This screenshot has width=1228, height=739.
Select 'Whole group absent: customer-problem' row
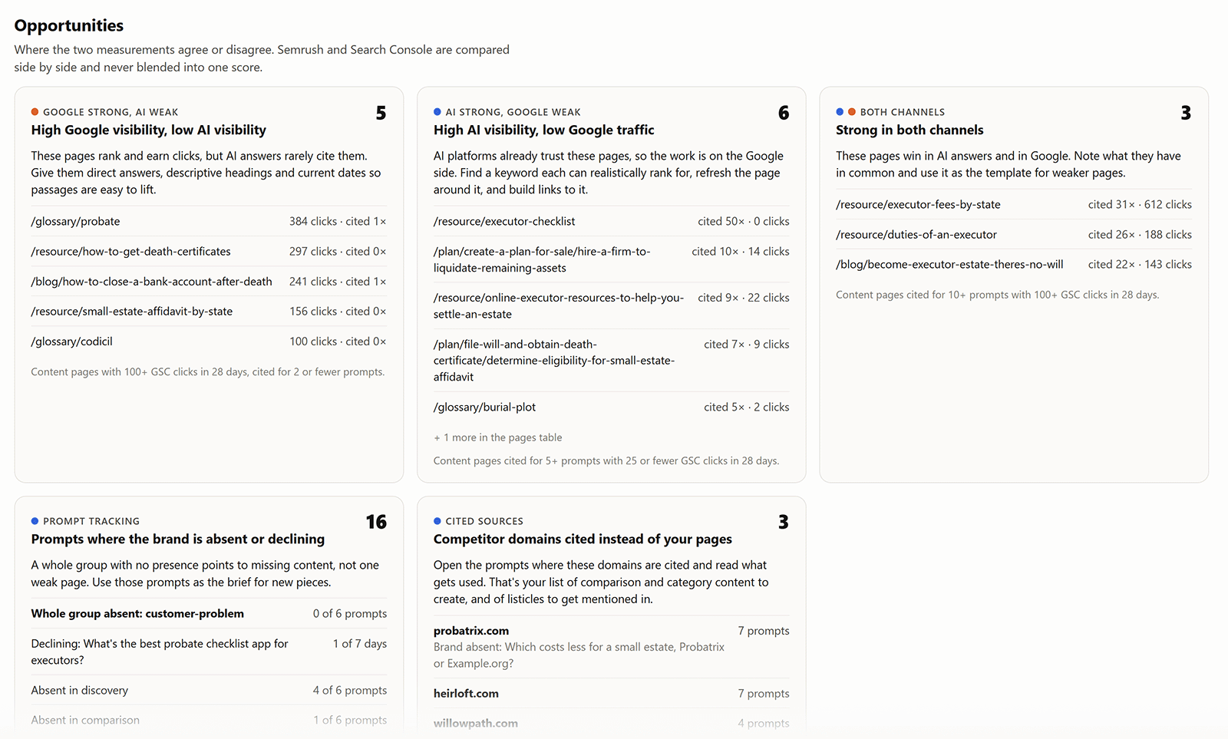(209, 613)
